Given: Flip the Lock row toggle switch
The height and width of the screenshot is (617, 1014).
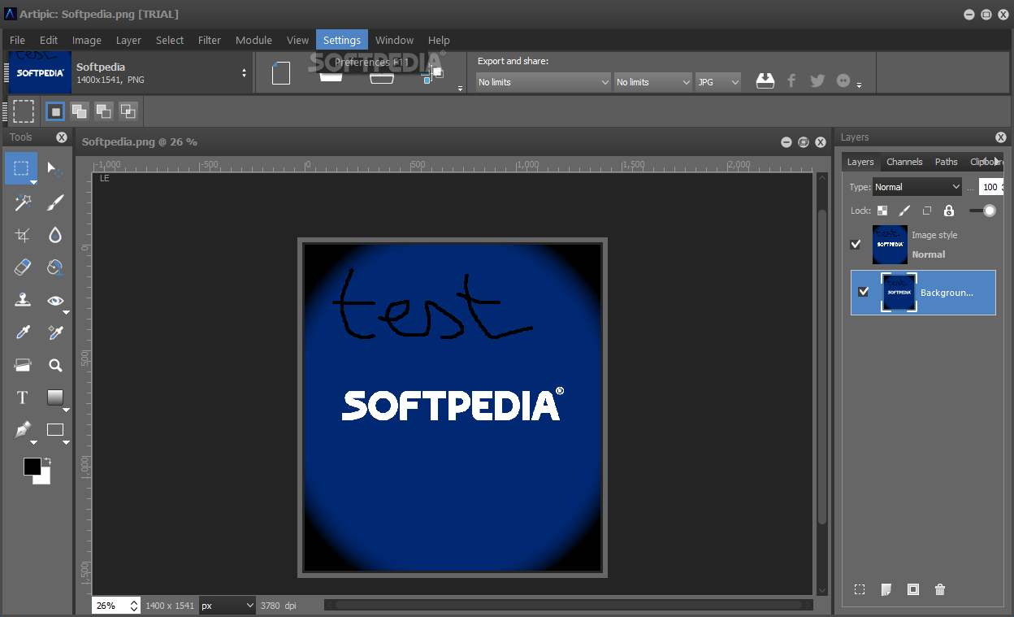Looking at the screenshot, I should 982,211.
